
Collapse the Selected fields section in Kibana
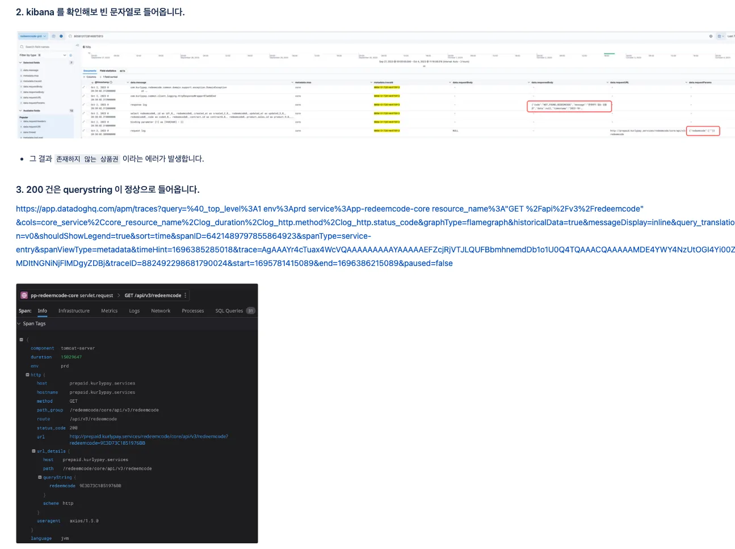coord(21,62)
